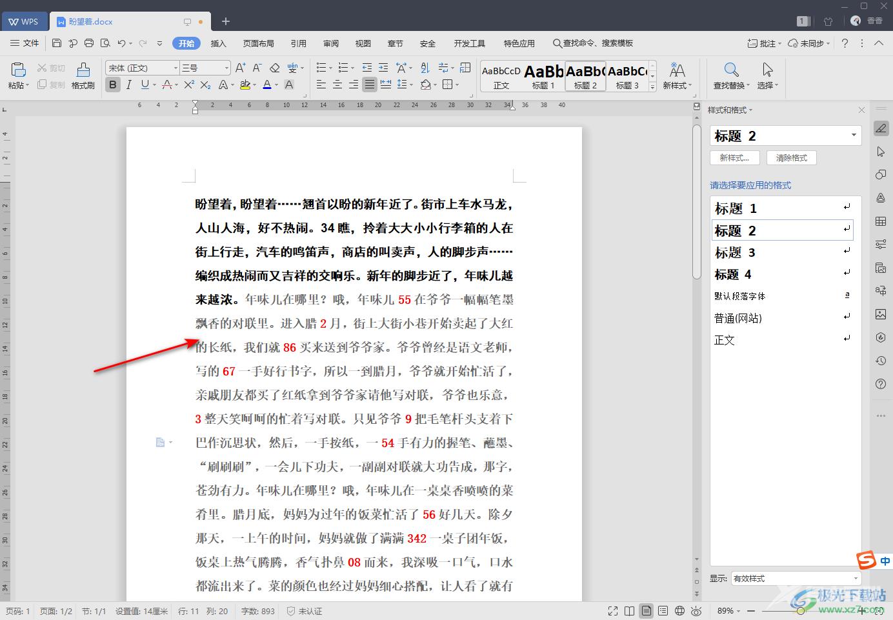The width and height of the screenshot is (893, 620).
Task: Switch to the 引用 tab
Action: pos(299,43)
